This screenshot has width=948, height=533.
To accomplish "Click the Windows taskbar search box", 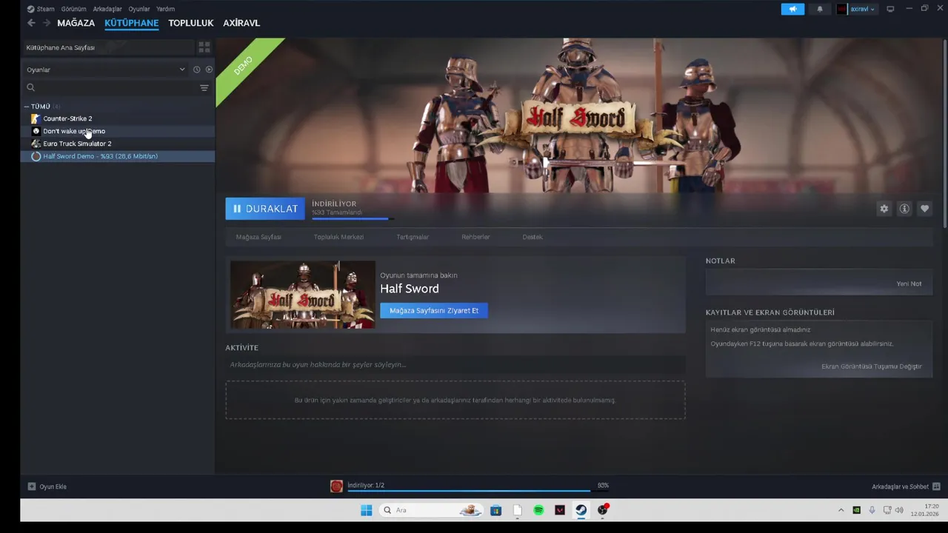I will 430,510.
